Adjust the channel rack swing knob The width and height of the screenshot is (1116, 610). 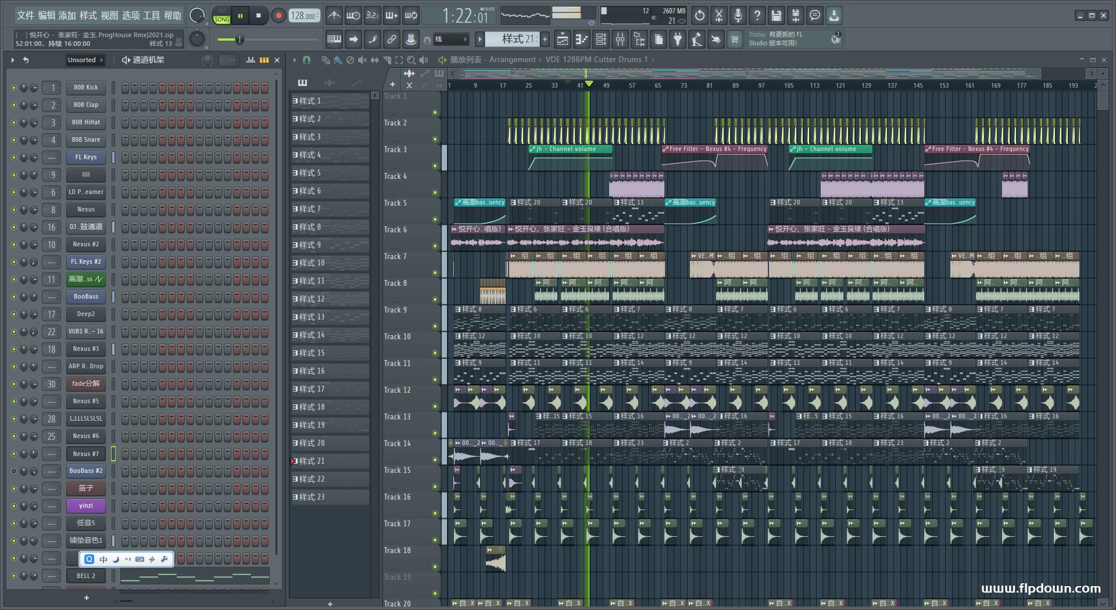tap(208, 60)
